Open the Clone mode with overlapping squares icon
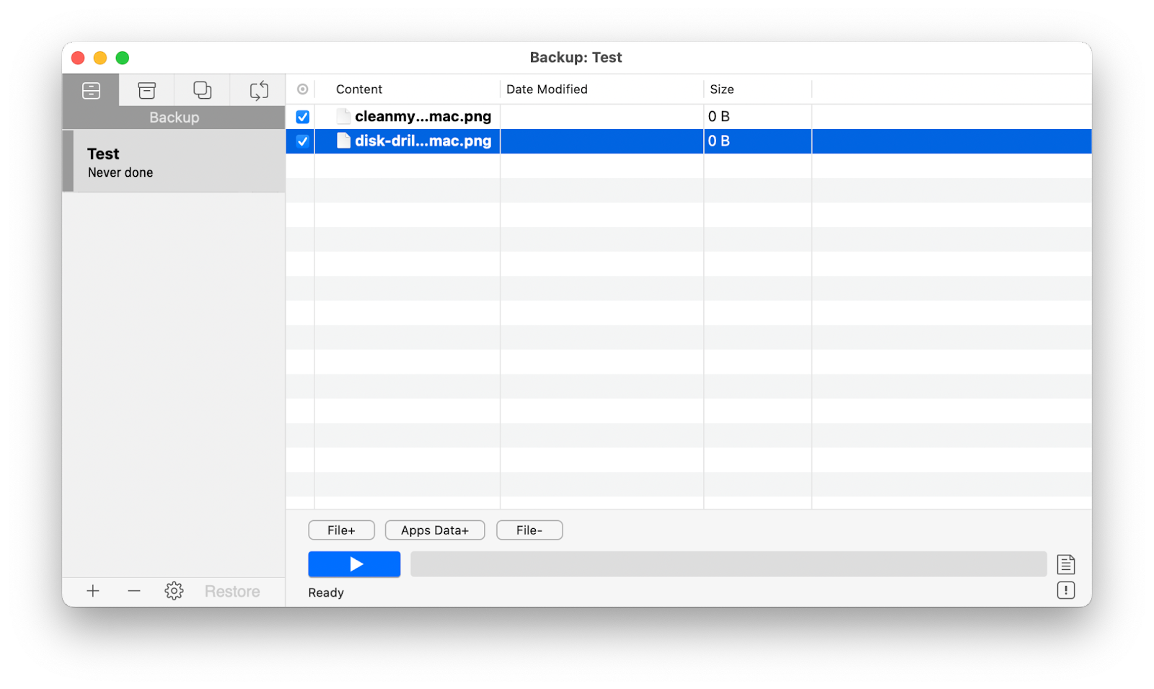 click(202, 89)
